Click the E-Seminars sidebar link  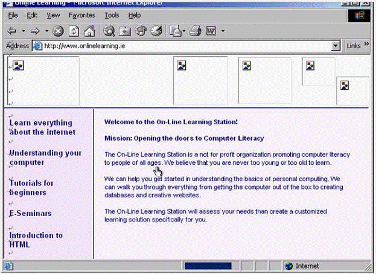click(x=30, y=214)
